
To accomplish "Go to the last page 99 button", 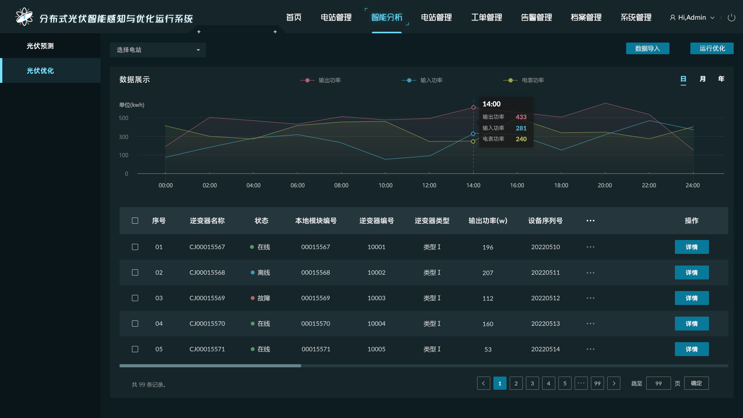I will tap(597, 383).
